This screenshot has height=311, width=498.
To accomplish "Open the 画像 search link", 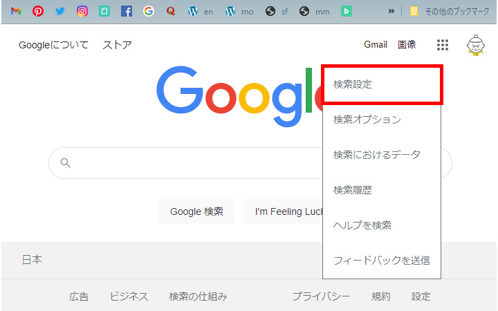I will 407,44.
